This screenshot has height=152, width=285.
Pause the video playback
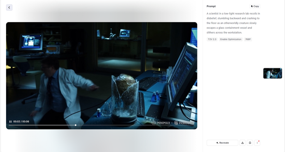(10, 121)
